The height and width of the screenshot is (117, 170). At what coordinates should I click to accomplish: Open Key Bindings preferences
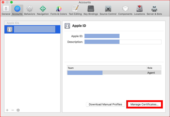(x=91, y=11)
